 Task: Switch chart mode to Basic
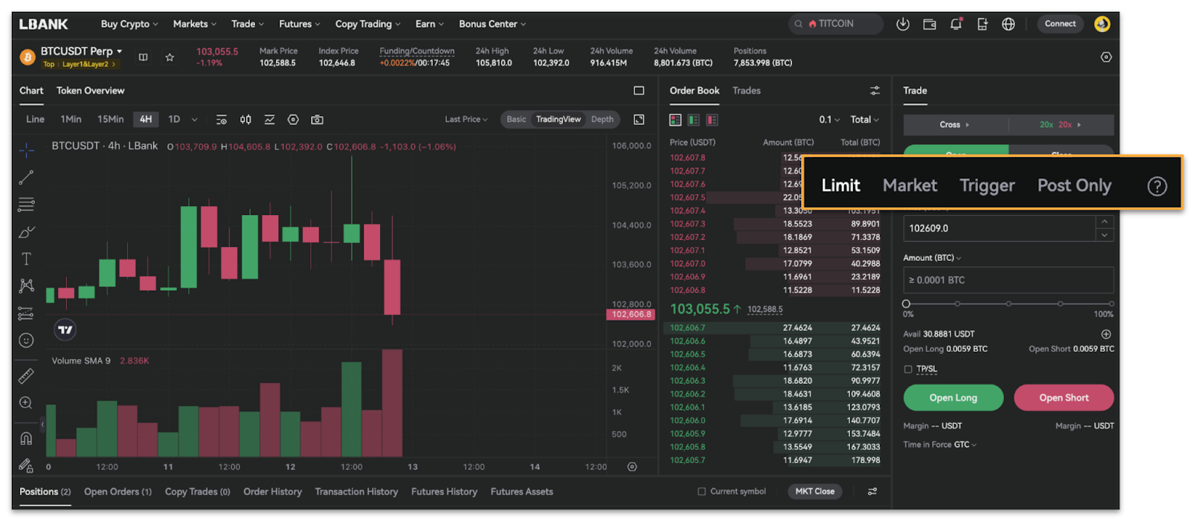tap(516, 120)
